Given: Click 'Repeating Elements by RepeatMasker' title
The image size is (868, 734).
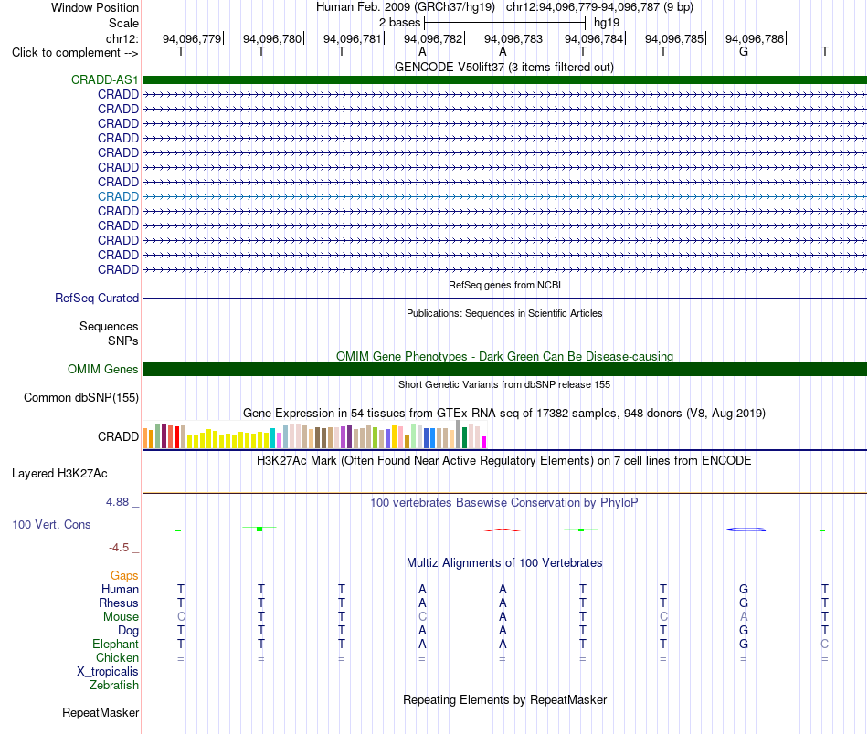Looking at the screenshot, I should pyautogui.click(x=505, y=699).
